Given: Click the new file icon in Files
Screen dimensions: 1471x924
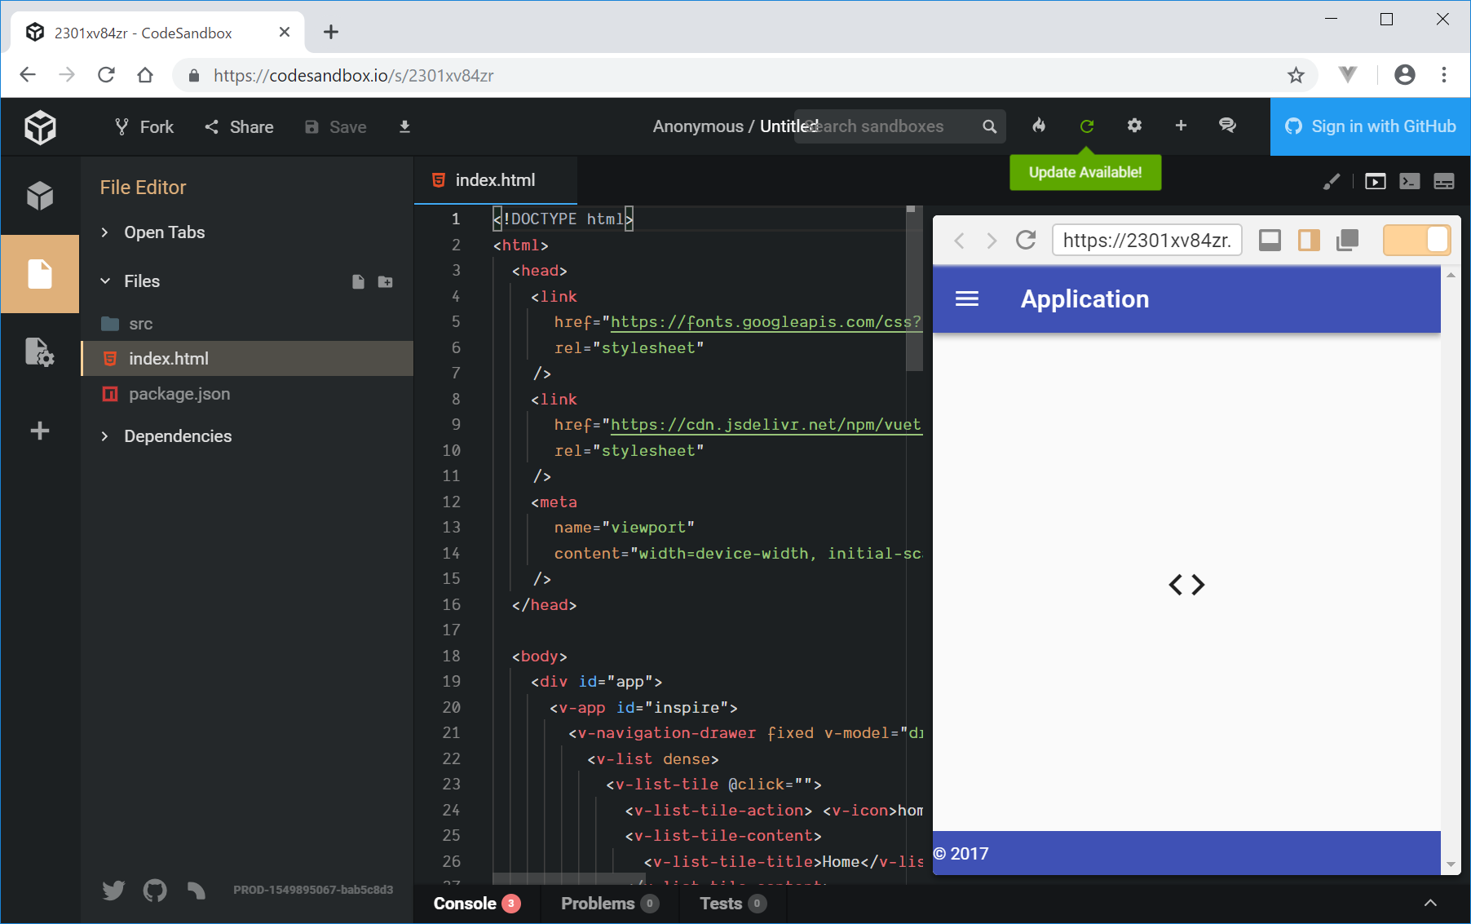Looking at the screenshot, I should coord(358,281).
